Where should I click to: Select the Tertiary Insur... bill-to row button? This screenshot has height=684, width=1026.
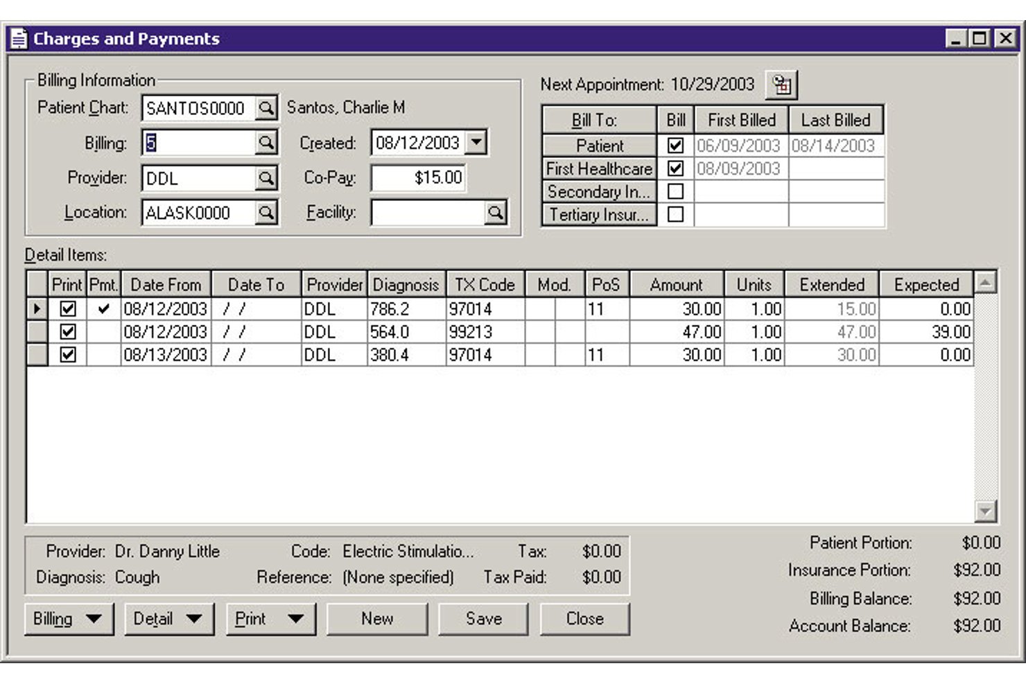[600, 214]
